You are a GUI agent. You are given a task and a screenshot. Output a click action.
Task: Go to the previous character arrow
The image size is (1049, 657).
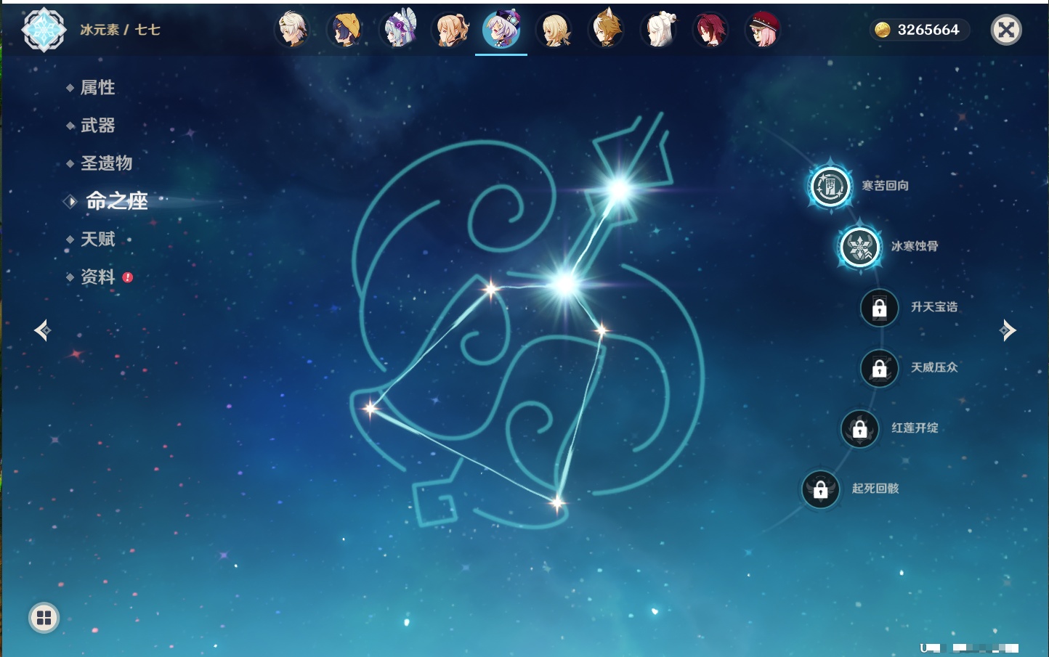point(42,330)
